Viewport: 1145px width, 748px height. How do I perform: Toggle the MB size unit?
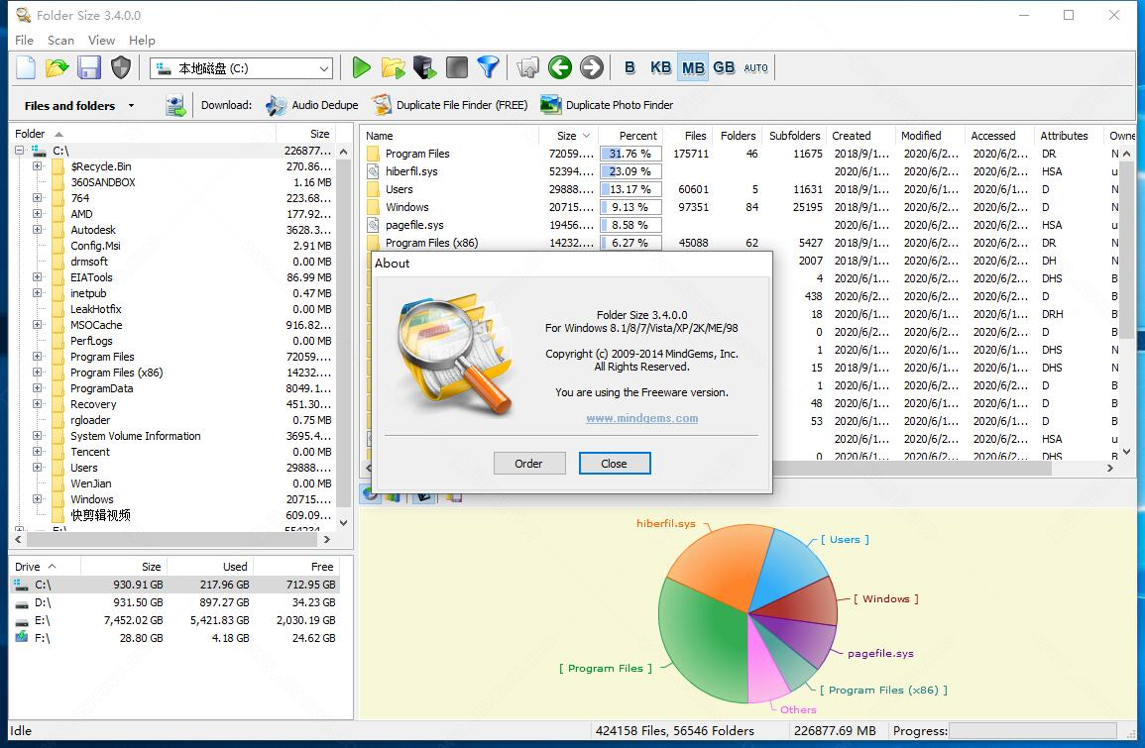pos(693,68)
